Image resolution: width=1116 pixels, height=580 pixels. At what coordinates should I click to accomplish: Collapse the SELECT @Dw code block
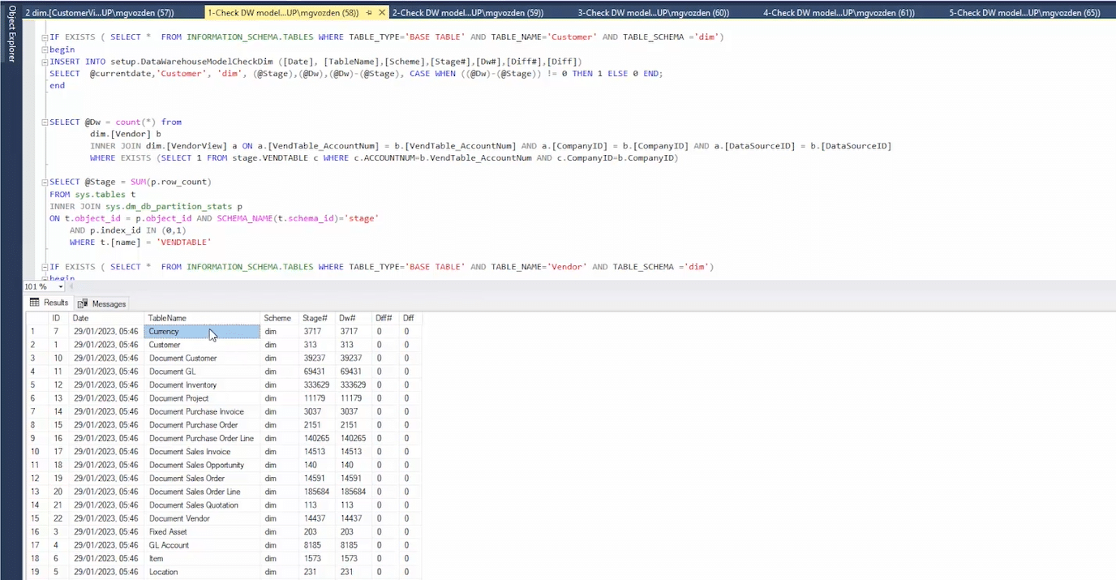point(44,122)
